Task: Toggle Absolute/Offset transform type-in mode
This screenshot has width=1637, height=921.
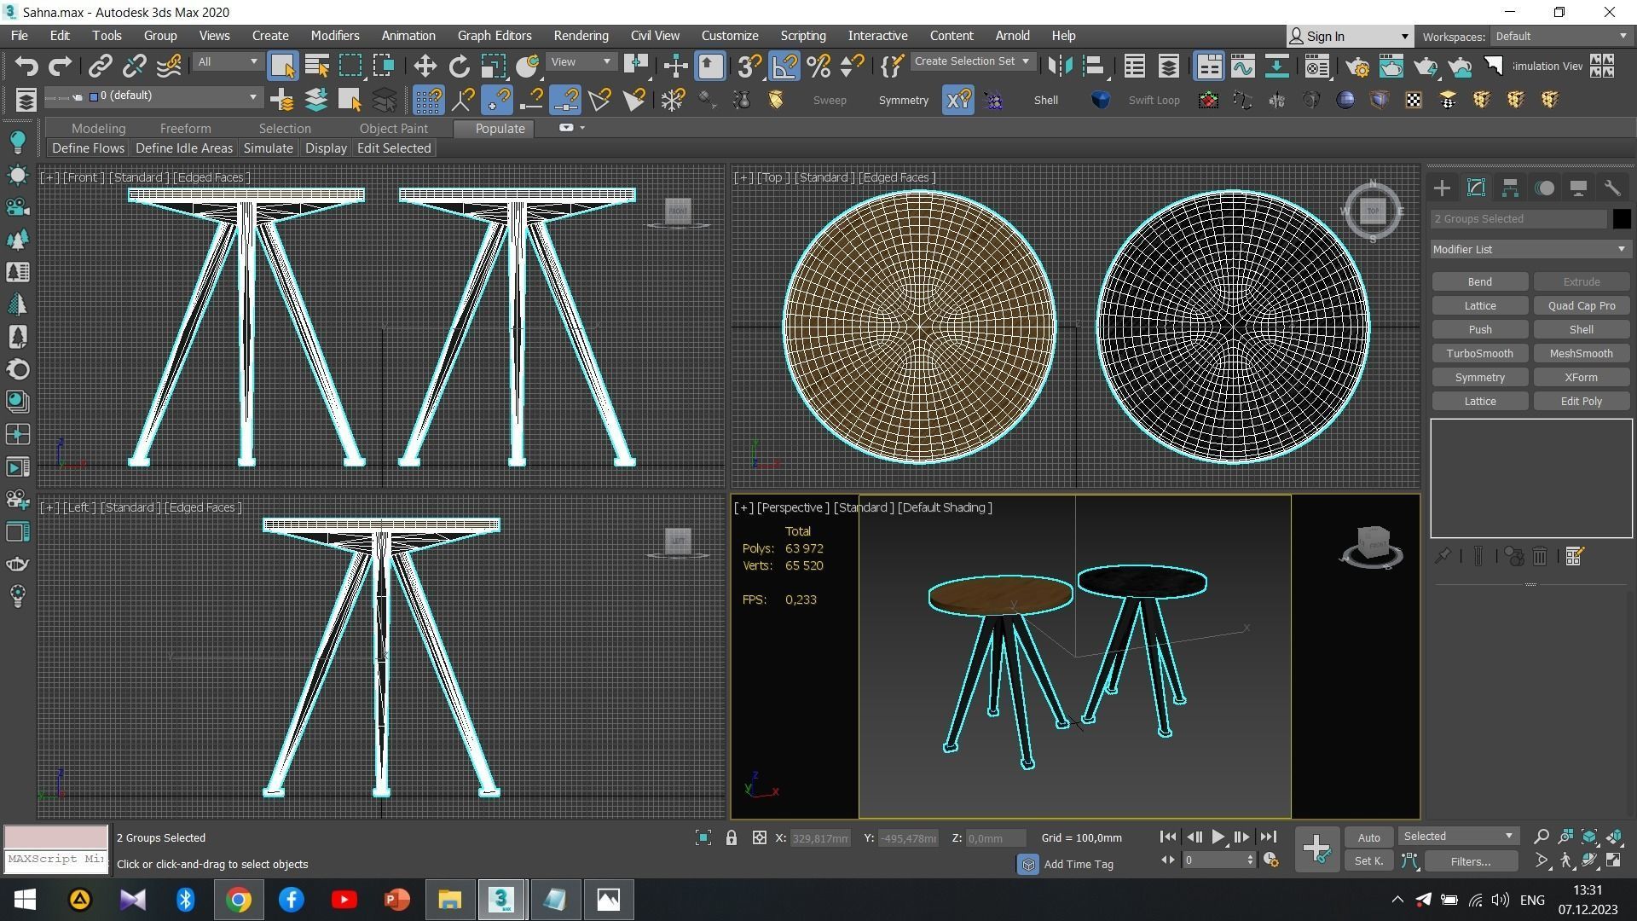Action: click(759, 838)
